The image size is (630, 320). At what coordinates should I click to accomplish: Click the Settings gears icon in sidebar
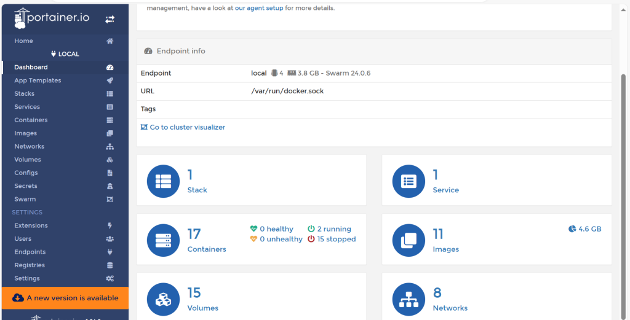point(110,279)
